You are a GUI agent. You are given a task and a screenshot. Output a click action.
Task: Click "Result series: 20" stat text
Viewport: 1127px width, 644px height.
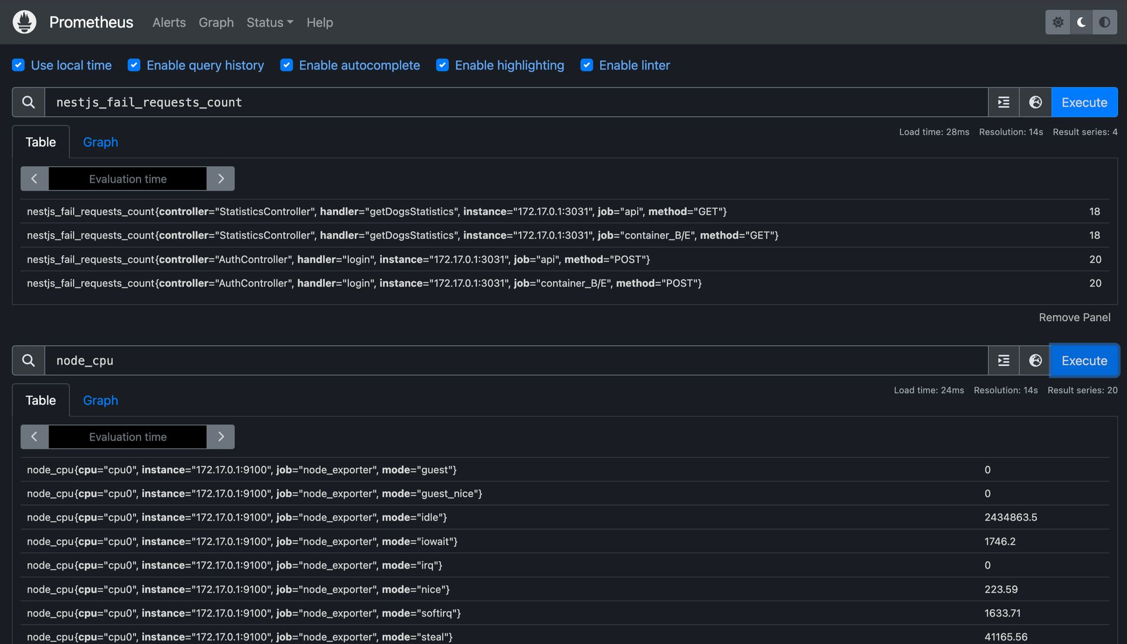(1082, 390)
